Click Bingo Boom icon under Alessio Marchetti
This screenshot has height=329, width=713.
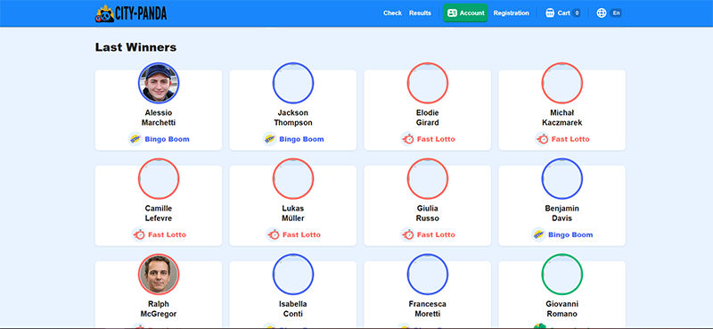(x=135, y=139)
